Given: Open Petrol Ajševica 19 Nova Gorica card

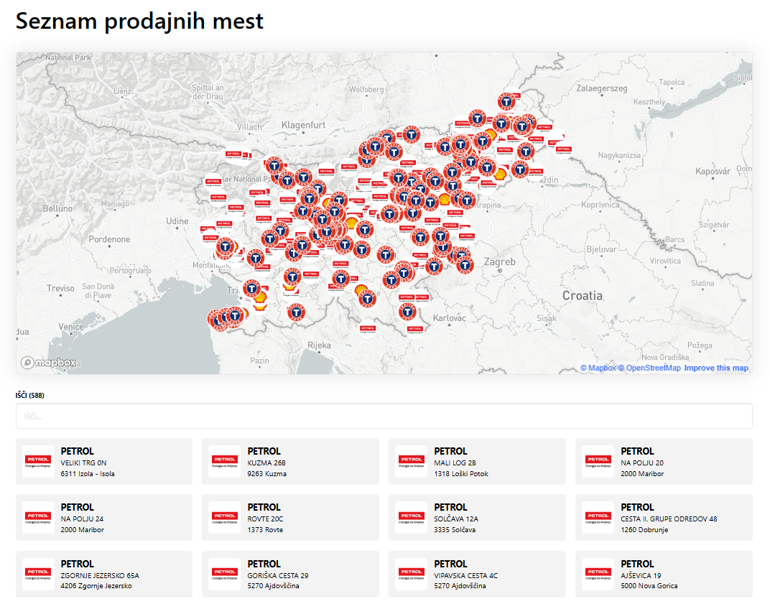Looking at the screenshot, I should (x=664, y=574).
